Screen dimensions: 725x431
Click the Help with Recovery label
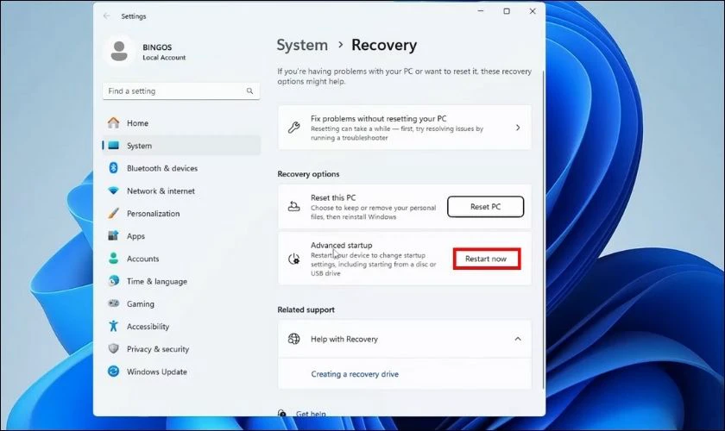(x=344, y=339)
